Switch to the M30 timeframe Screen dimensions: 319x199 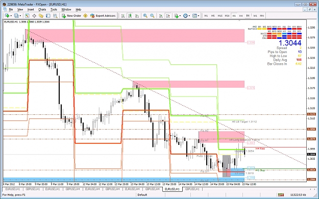[x=227, y=16]
